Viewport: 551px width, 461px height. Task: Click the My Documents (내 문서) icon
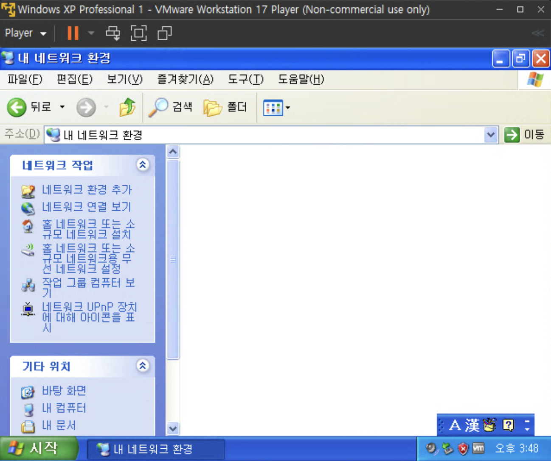28,426
